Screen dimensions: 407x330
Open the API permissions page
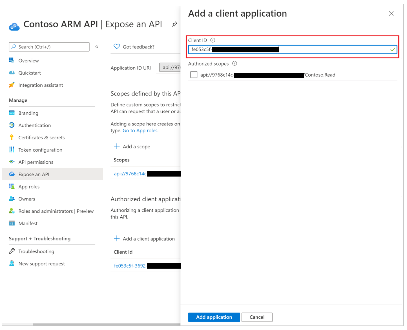[x=36, y=162]
